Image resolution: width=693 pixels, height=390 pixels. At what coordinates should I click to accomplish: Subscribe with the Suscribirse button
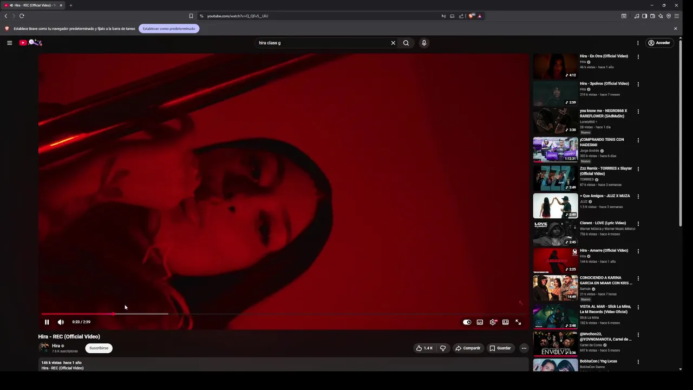[99, 348]
